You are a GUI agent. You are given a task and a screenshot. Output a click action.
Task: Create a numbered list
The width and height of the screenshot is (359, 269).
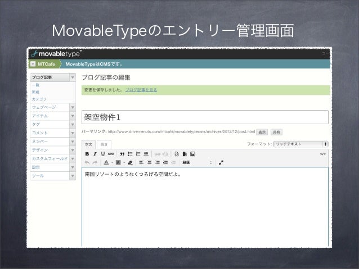coord(138,154)
